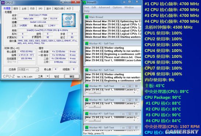This screenshot has width=201, height=136.
Task: Click the 三级 cache field showing 8 MBytes
Action: 58,62
